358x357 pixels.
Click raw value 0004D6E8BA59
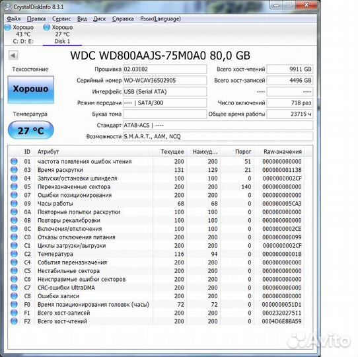(x=281, y=321)
